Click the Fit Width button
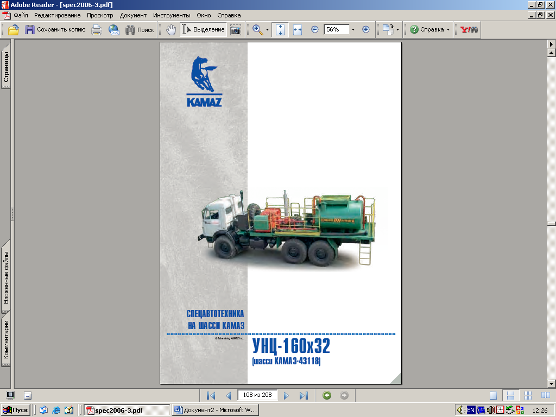This screenshot has height=417, width=556. (x=298, y=30)
